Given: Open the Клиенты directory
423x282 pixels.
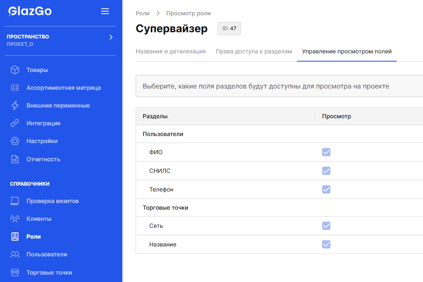Looking at the screenshot, I should click(39, 219).
